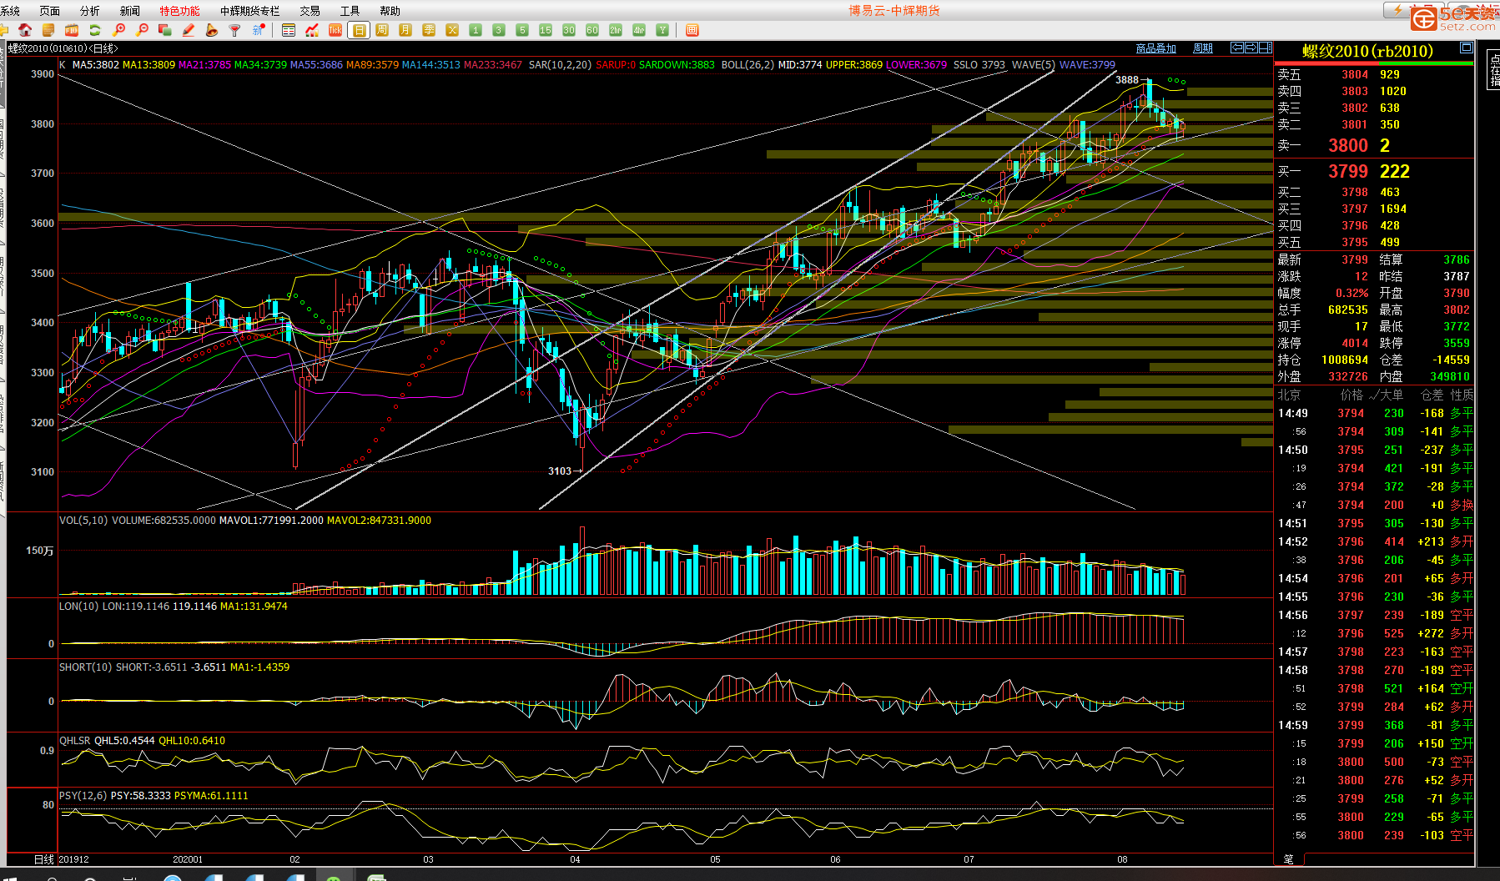Viewport: 1500px width, 881px height.
Task: Switch to the Tick chart
Action: click(335, 30)
